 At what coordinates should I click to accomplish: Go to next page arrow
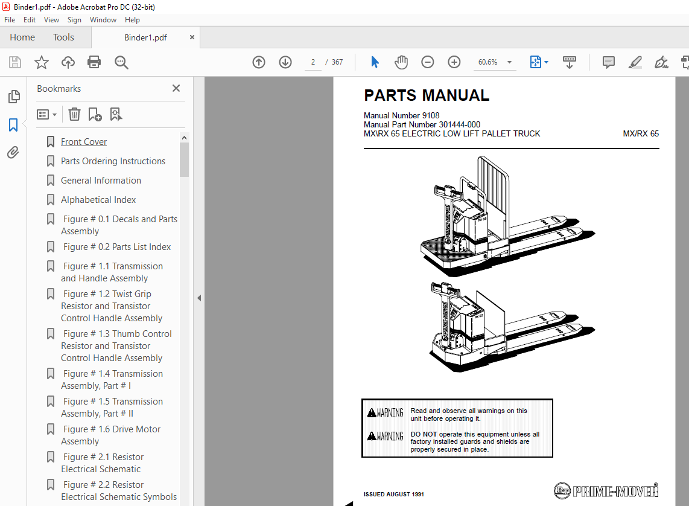(x=285, y=62)
